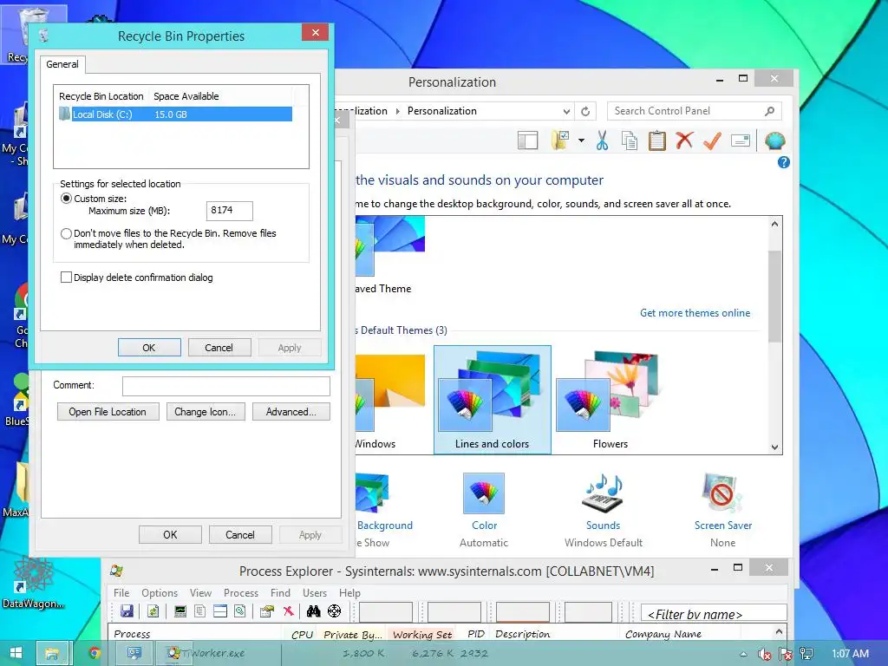Viewport: 888px width, 666px height.
Task: Click the Comment text field
Action: (x=226, y=386)
